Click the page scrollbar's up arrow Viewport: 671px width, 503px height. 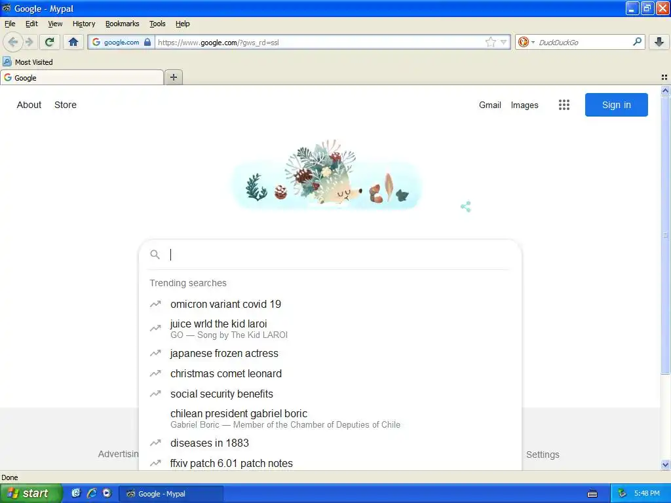tap(665, 90)
